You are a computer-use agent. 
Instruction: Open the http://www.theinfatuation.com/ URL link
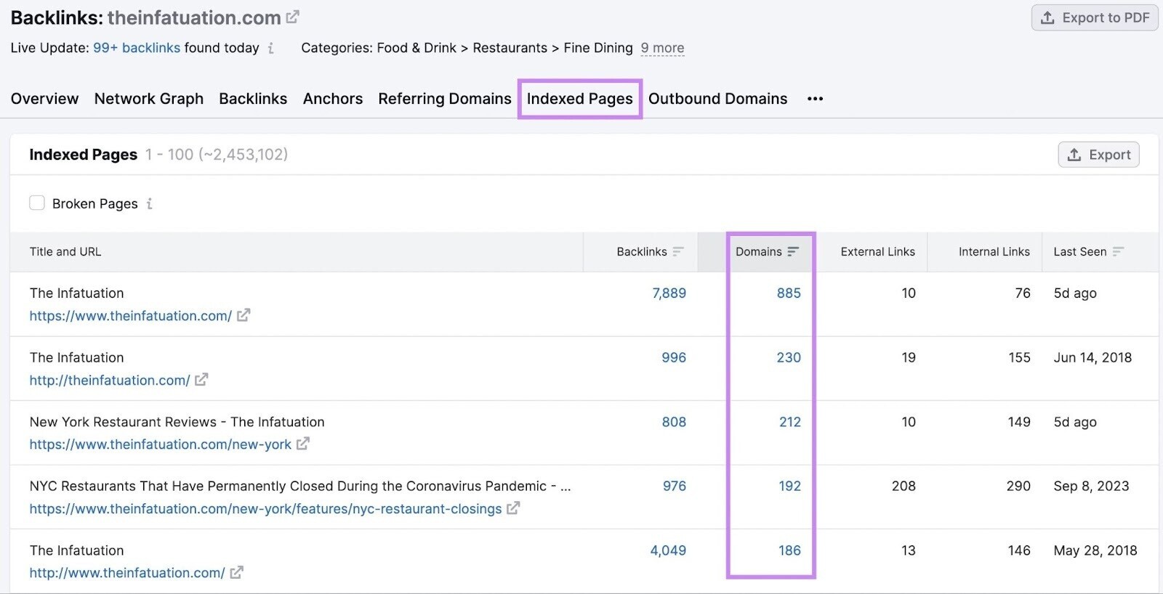(127, 573)
